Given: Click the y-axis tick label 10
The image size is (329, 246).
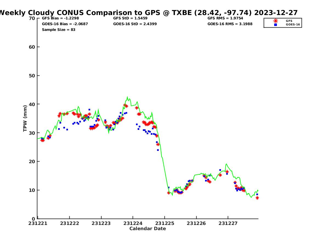Looking at the screenshot, I should [32, 190].
